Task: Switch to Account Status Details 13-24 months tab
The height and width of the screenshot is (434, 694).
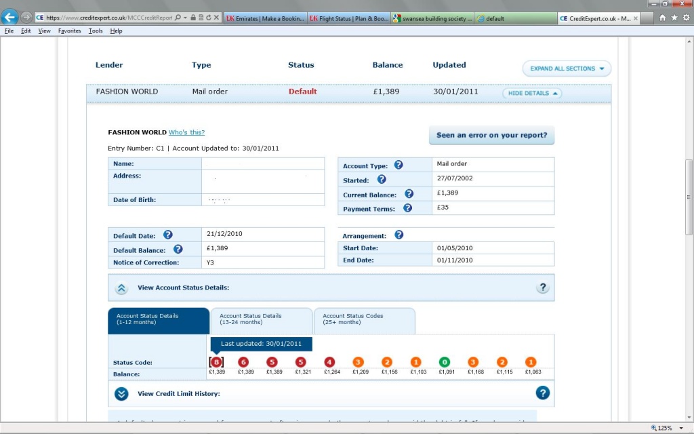Action: tap(261, 319)
